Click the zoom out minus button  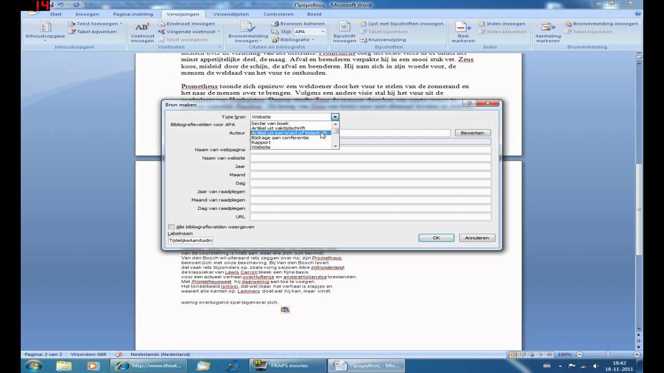coord(579,354)
